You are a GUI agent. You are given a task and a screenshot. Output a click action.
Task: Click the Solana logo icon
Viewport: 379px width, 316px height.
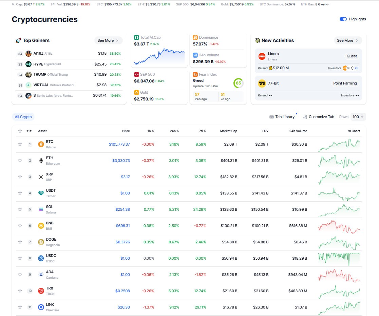(x=41, y=209)
